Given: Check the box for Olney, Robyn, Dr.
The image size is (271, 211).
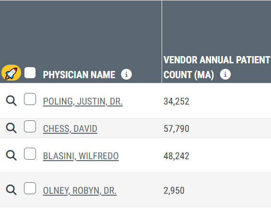Looking at the screenshot, I should (x=30, y=188).
